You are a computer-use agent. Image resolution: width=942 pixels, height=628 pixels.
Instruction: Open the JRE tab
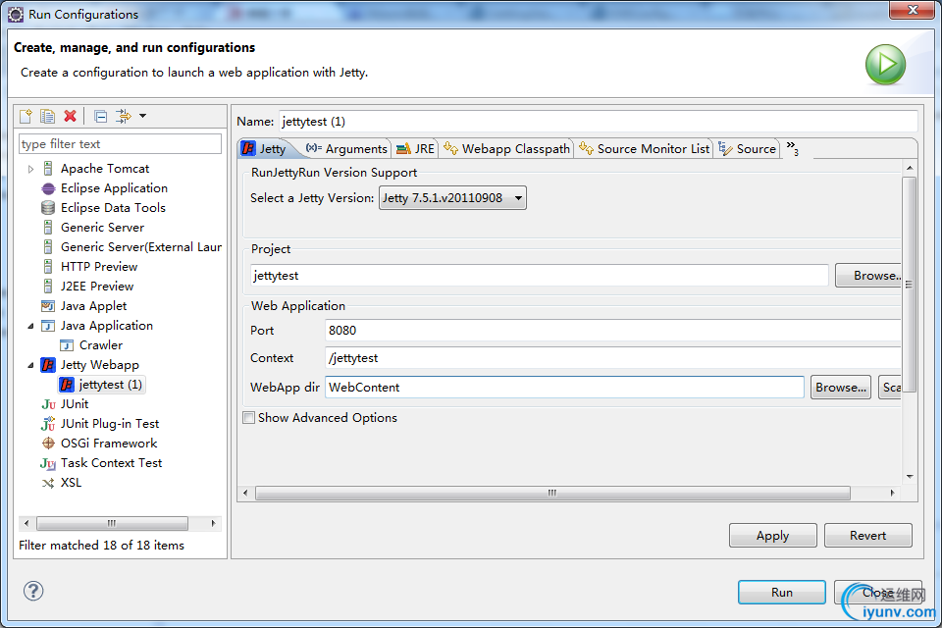(415, 148)
